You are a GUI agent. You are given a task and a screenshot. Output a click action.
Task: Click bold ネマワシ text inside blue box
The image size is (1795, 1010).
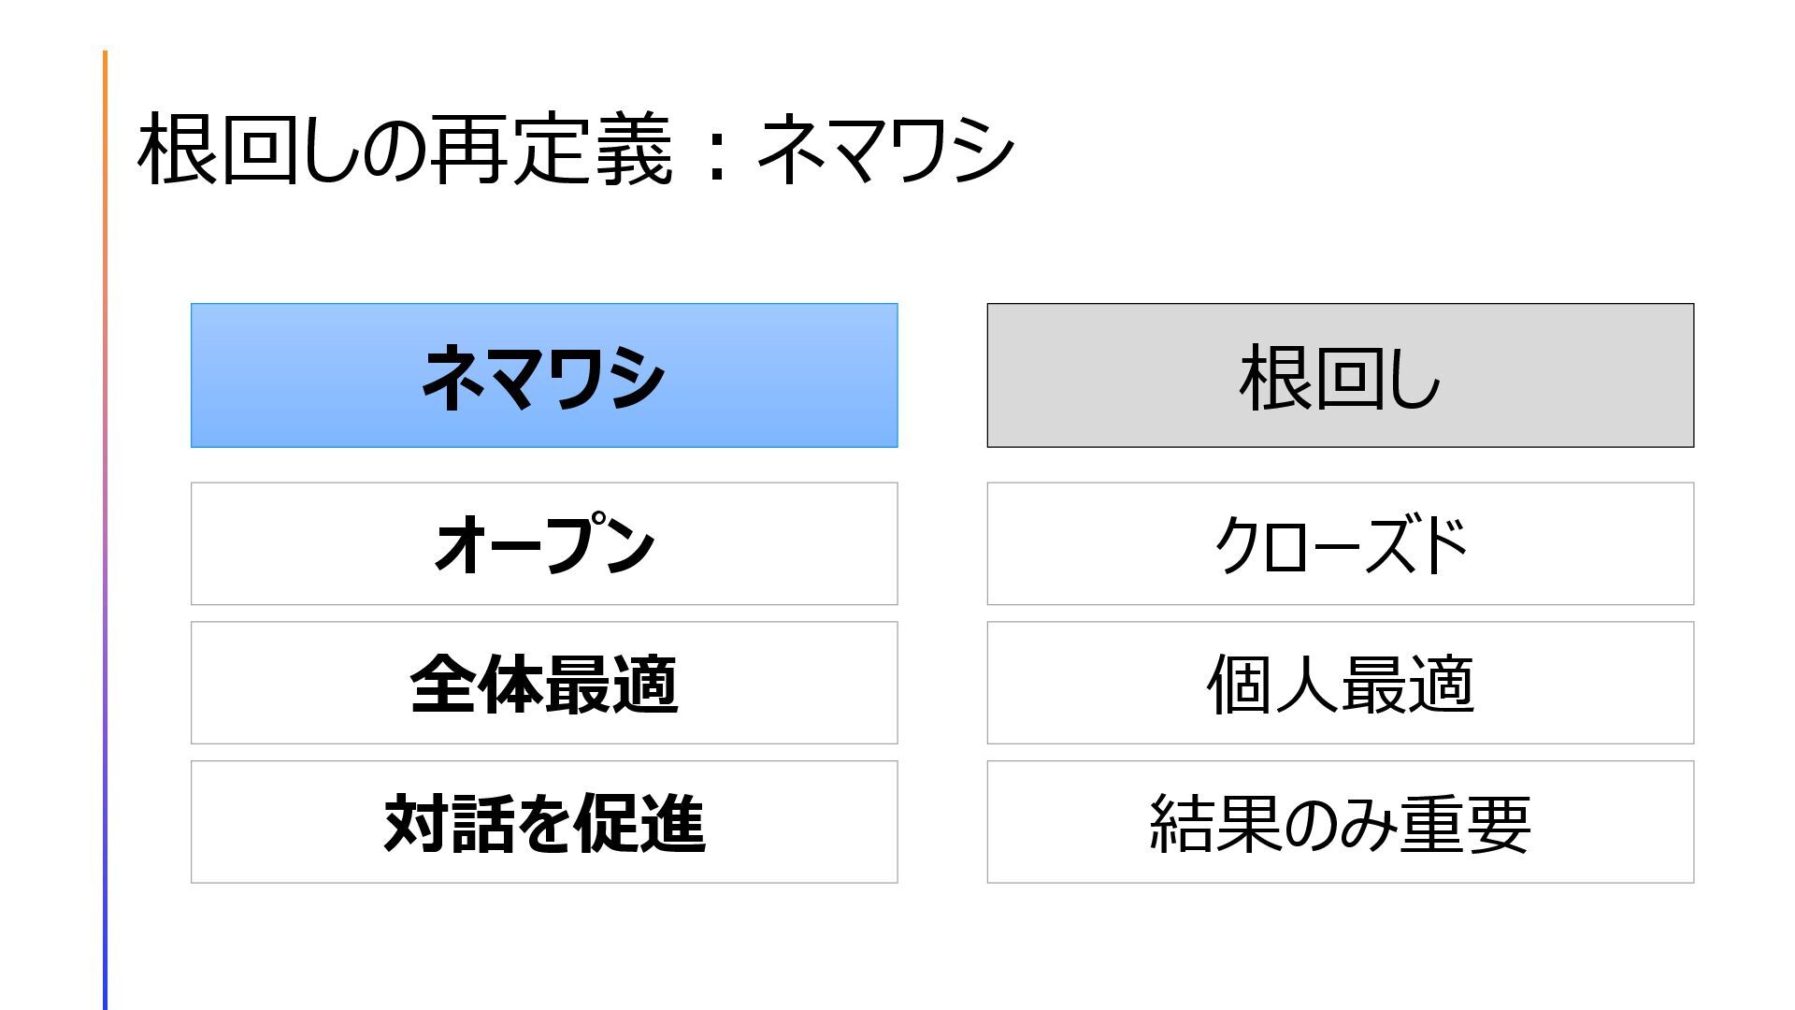coord(543,377)
